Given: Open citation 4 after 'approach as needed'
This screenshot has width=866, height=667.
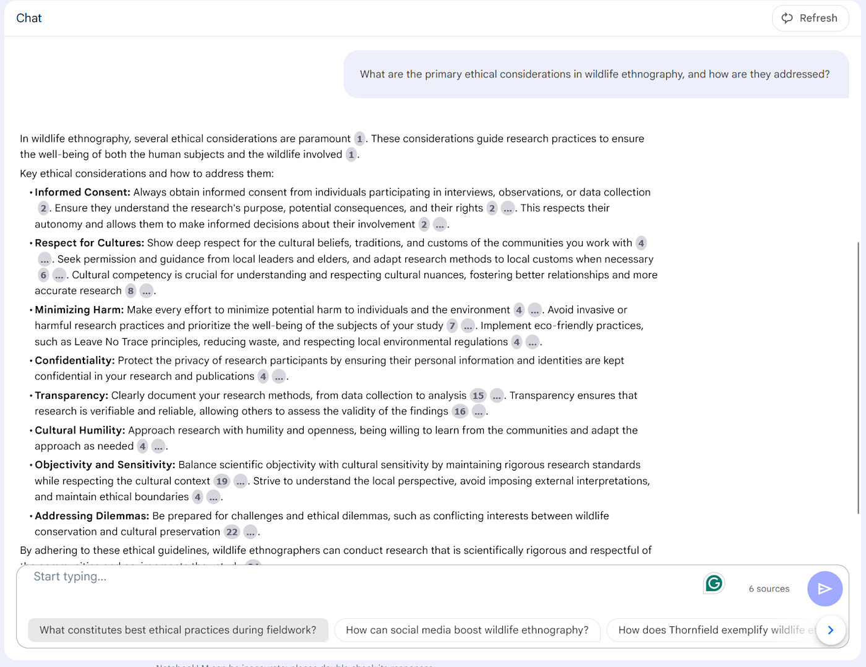Looking at the screenshot, I should click(x=142, y=446).
